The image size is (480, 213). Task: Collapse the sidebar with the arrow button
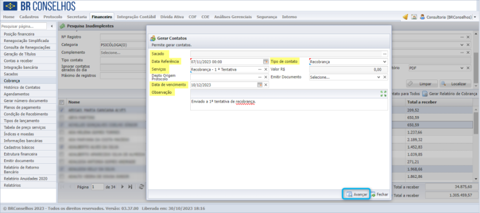tap(52, 26)
